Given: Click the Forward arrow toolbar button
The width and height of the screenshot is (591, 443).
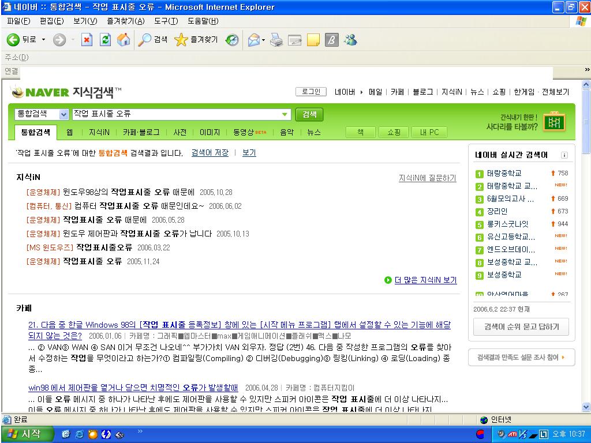Looking at the screenshot, I should click(x=59, y=40).
